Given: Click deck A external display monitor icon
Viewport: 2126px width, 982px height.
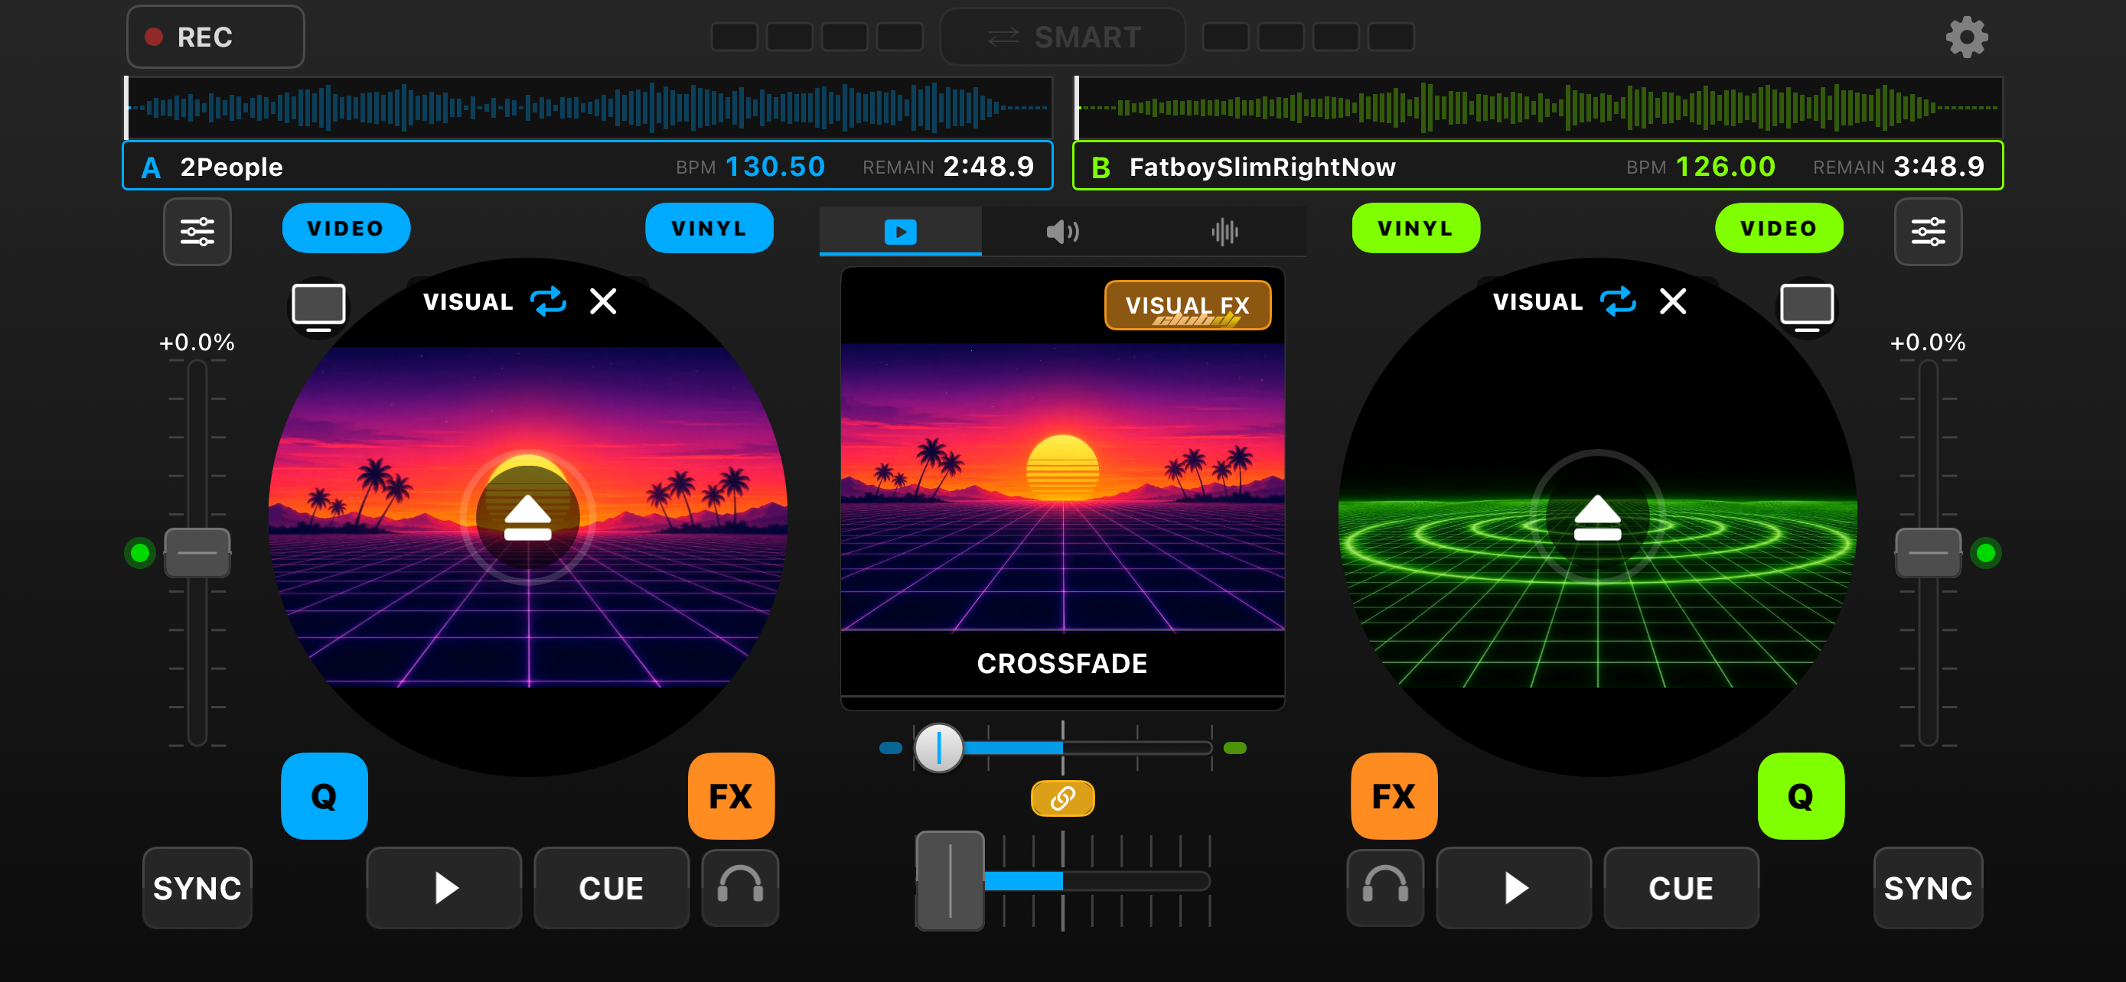Looking at the screenshot, I should (318, 307).
